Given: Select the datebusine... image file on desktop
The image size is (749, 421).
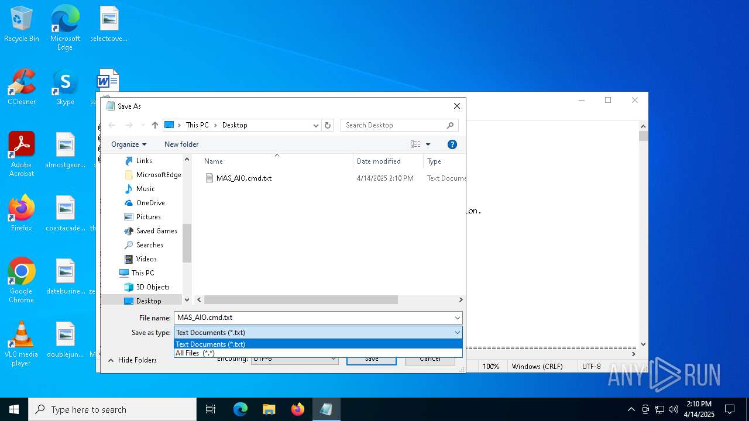Looking at the screenshot, I should click(65, 277).
